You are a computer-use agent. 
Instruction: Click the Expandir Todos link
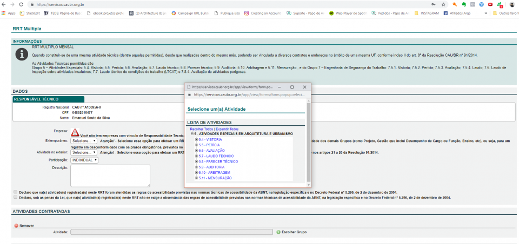pos(227,129)
